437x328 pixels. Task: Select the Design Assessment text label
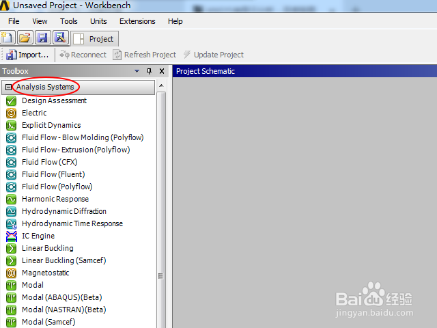pyautogui.click(x=54, y=100)
